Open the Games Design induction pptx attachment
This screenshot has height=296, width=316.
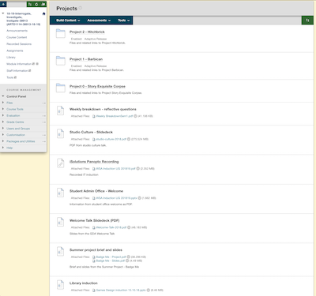(x=121, y=290)
